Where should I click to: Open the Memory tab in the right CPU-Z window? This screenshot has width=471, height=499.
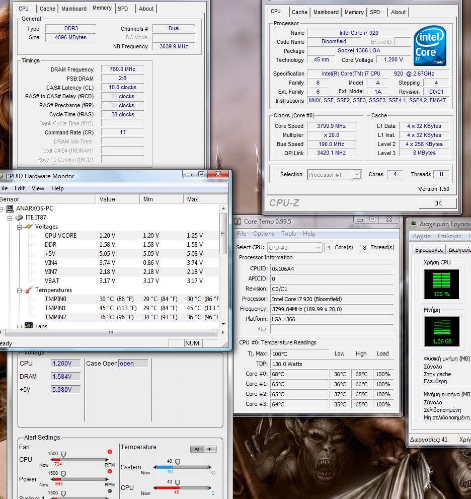point(354,12)
